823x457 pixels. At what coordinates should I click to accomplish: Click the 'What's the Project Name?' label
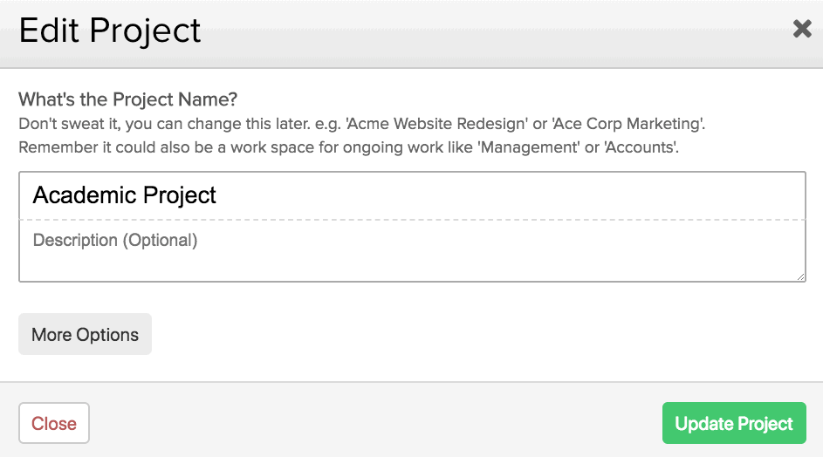127,99
